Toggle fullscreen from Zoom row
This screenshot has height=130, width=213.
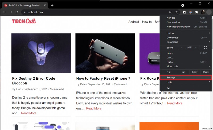point(206,48)
